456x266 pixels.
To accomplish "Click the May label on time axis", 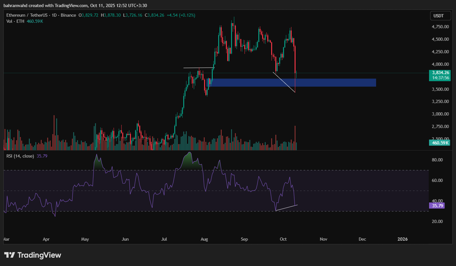I will 85,239.
